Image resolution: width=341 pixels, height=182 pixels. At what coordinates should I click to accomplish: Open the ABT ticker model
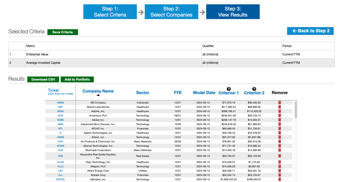pos(60,107)
